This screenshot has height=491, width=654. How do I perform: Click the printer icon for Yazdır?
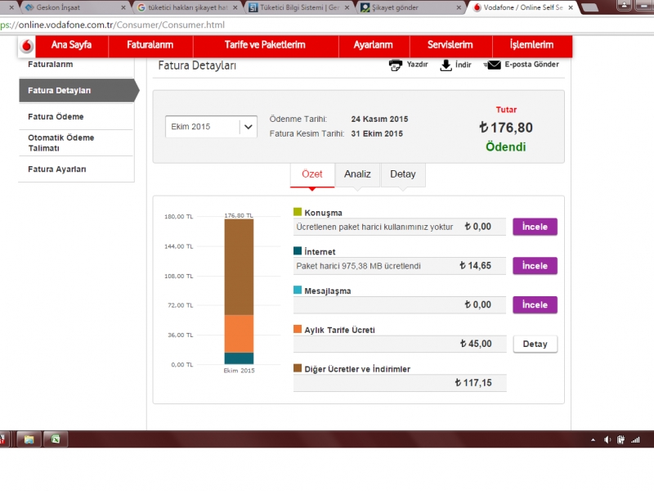[396, 65]
